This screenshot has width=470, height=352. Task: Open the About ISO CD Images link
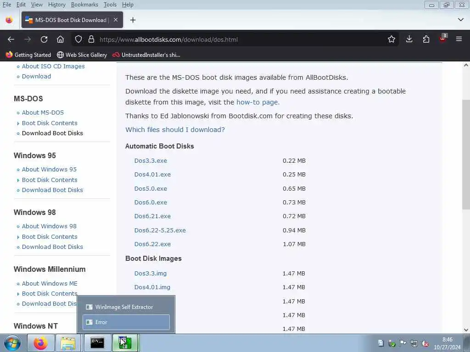(53, 66)
